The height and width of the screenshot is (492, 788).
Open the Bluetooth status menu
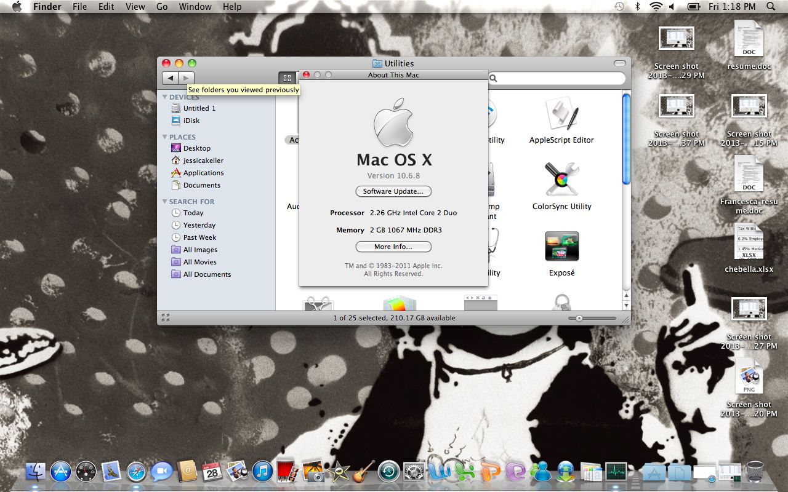(x=637, y=7)
